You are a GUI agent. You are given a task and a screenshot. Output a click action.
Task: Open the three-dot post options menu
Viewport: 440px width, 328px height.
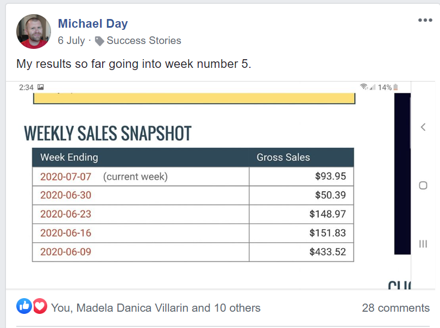click(x=425, y=20)
